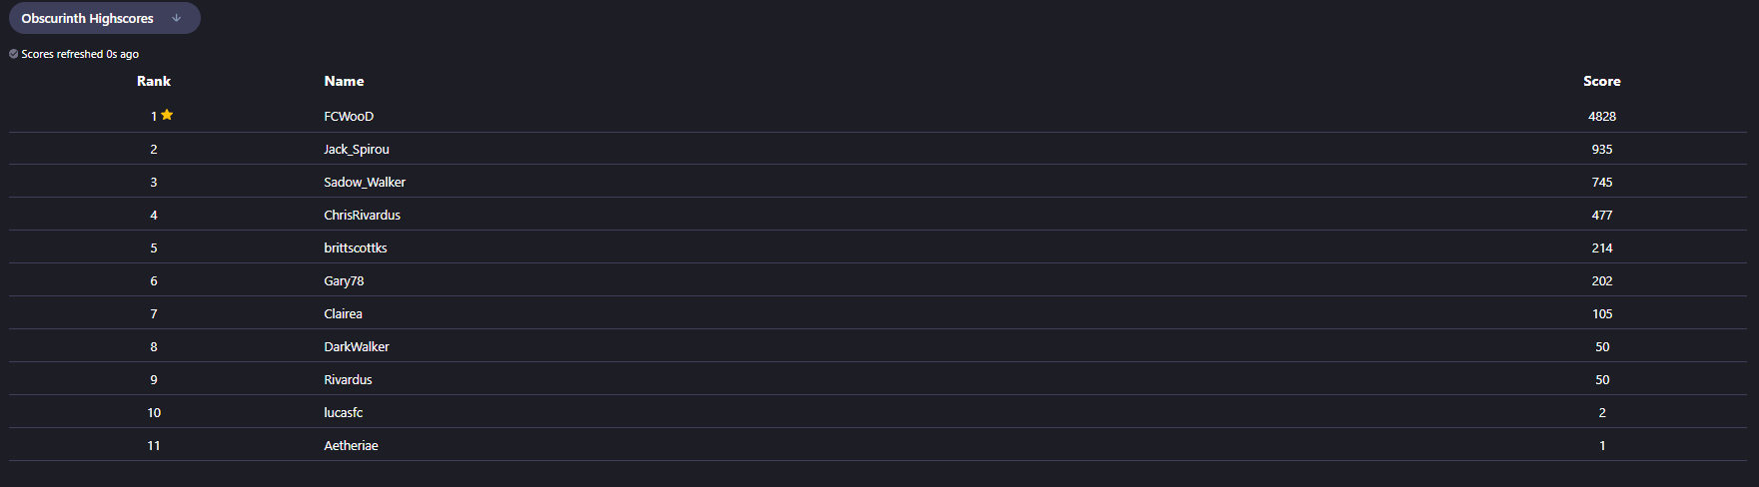The width and height of the screenshot is (1759, 487).
Task: Select the Sadow_Walker name
Action: click(x=365, y=182)
